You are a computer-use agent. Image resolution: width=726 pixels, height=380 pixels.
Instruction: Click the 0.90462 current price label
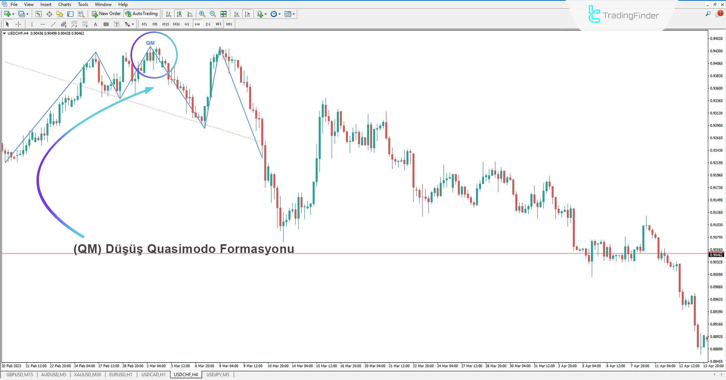(x=716, y=255)
